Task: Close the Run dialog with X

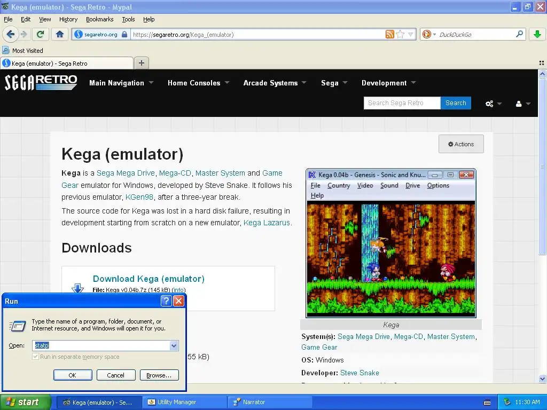Action: [178, 301]
